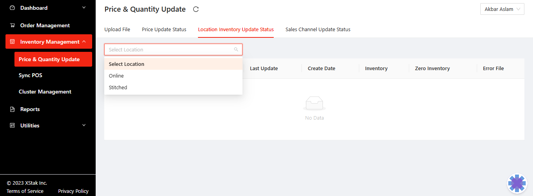Expand the Dashboard menu chevron
The image size is (533, 196).
84,8
